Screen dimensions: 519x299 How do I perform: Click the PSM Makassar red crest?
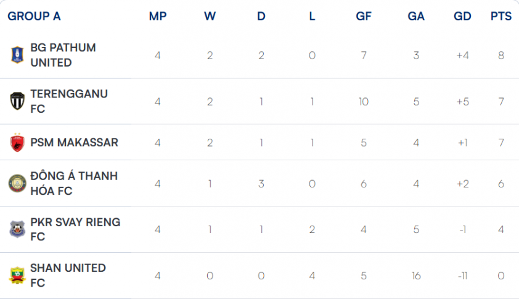pos(17,142)
